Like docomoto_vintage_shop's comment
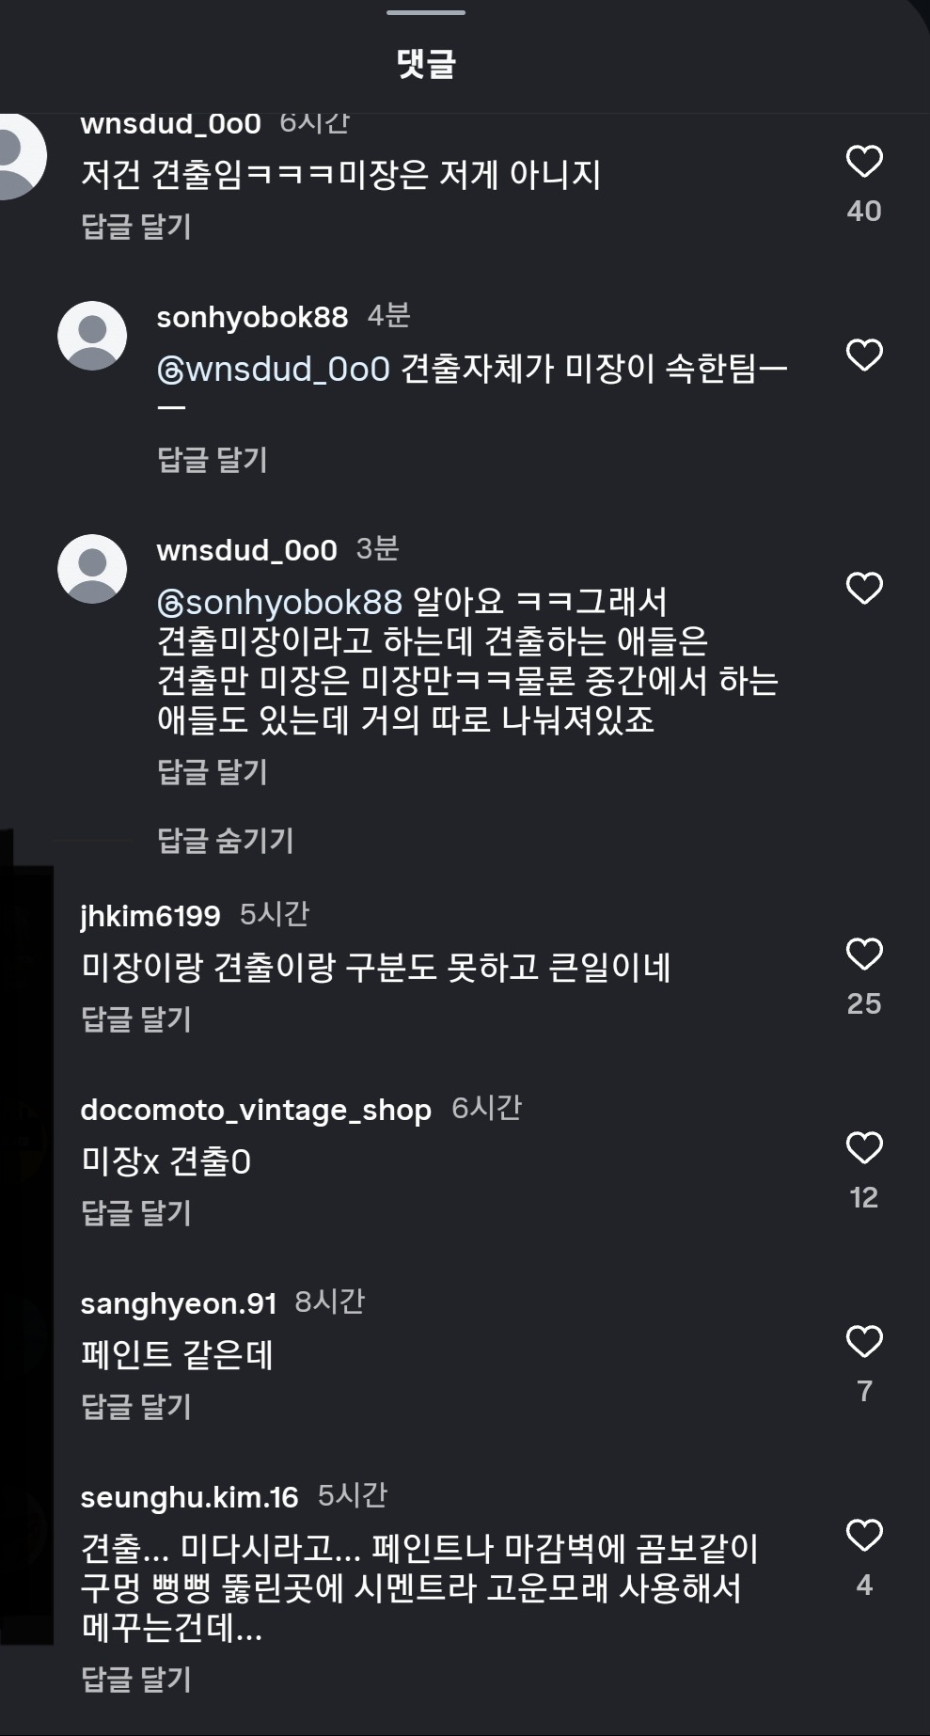930x1736 pixels. tap(864, 1148)
